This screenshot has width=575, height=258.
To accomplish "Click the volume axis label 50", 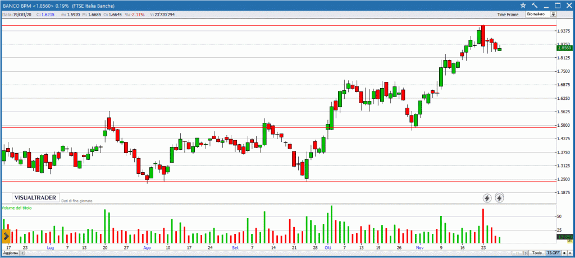I will click(x=559, y=216).
